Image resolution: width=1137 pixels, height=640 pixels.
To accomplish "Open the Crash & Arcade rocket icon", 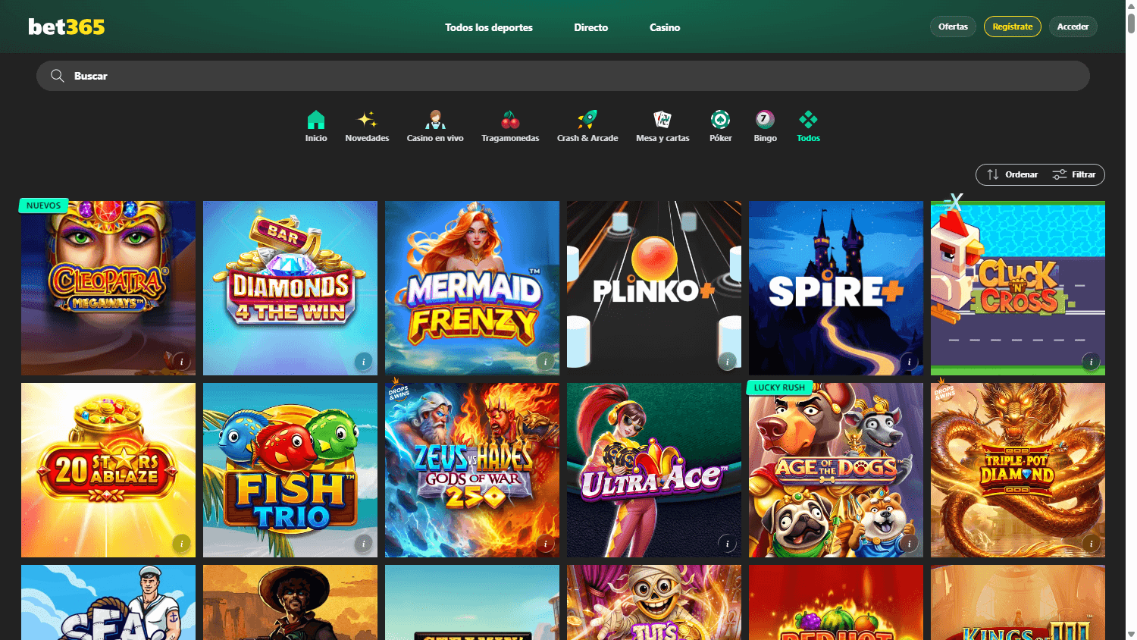I will point(587,120).
